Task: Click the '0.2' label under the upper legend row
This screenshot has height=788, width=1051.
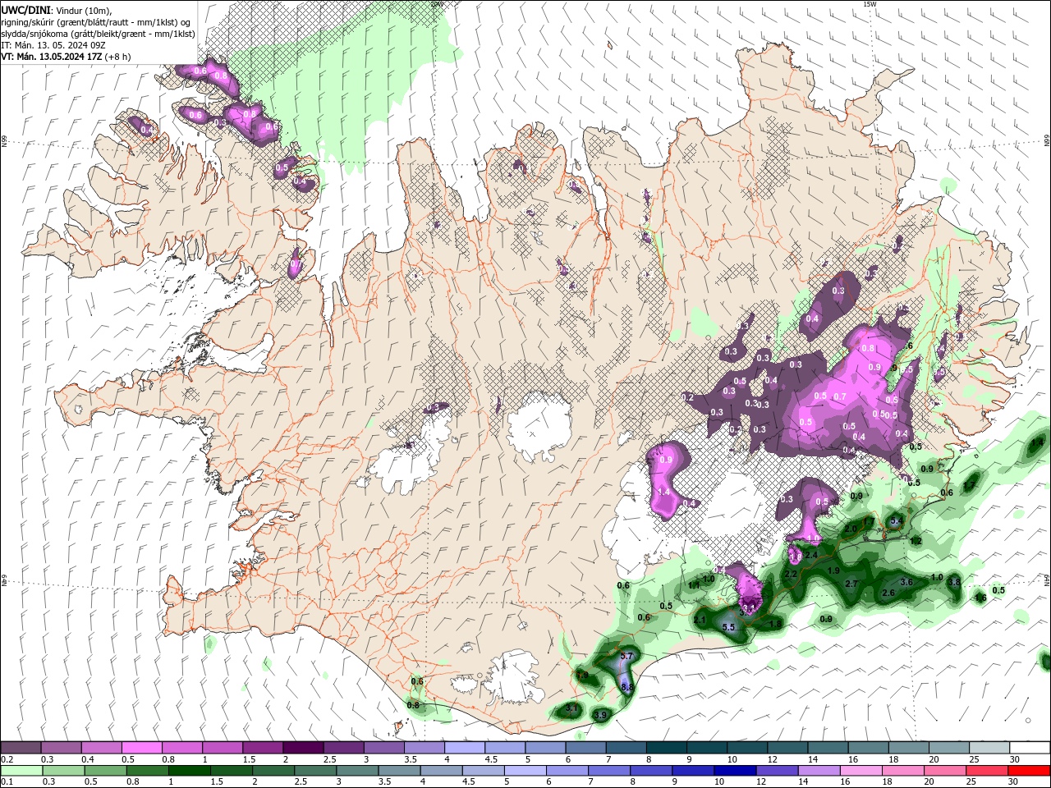Action: tap(7, 759)
